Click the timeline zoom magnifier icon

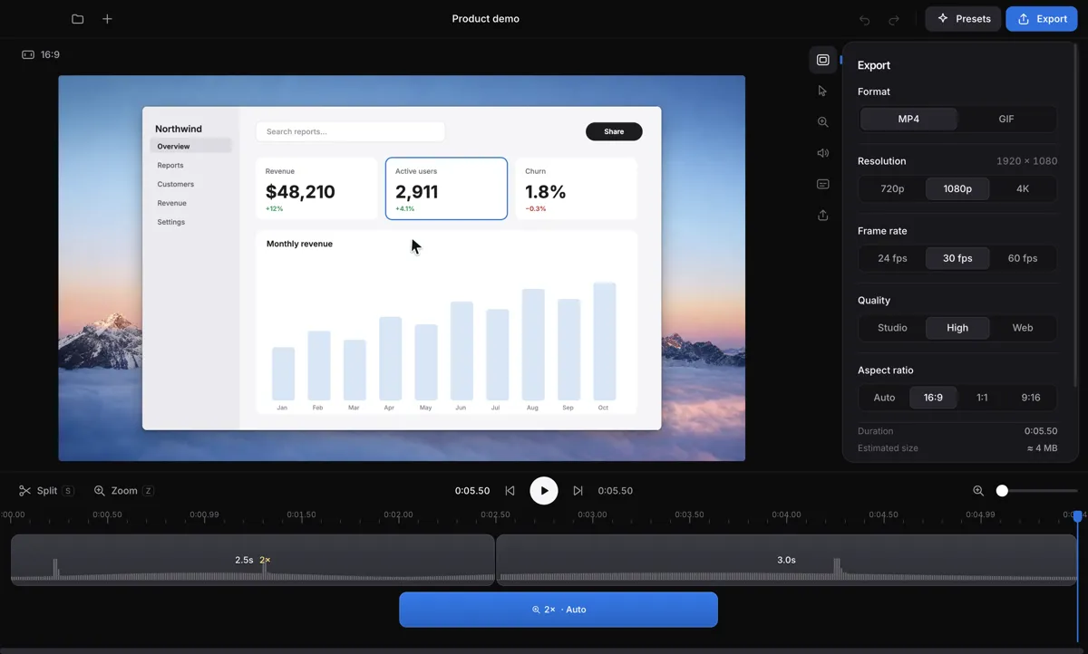(978, 491)
